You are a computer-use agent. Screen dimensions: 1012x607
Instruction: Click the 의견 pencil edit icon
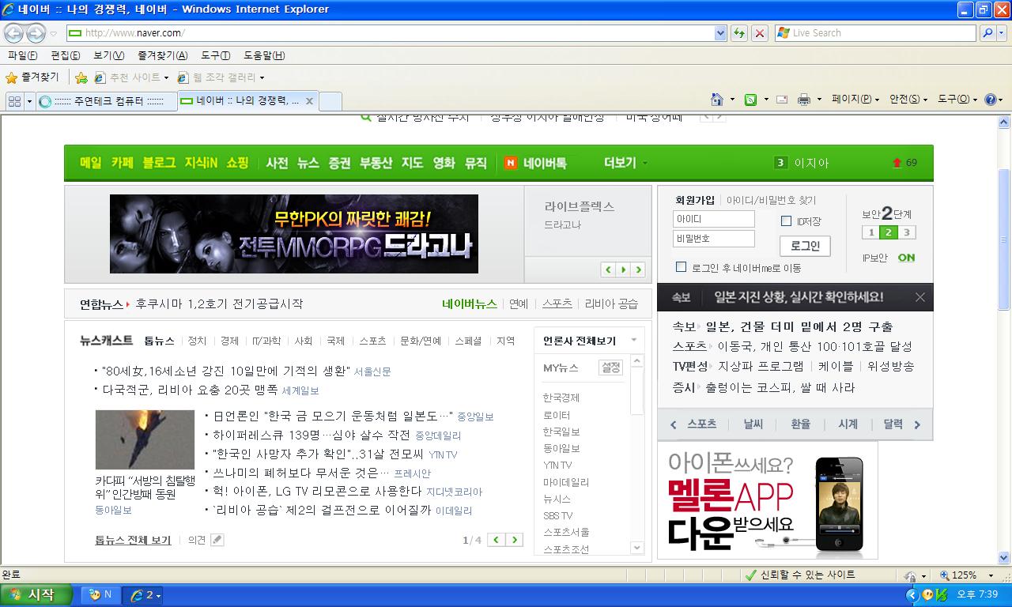coord(217,540)
